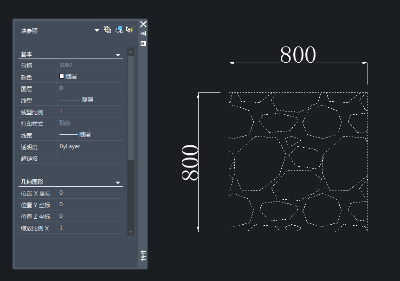
Task: Click the Select Objects icon
Action: (119, 30)
